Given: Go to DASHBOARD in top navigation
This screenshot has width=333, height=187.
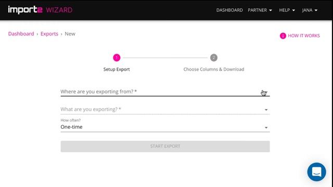Looking at the screenshot, I should coord(229,10).
